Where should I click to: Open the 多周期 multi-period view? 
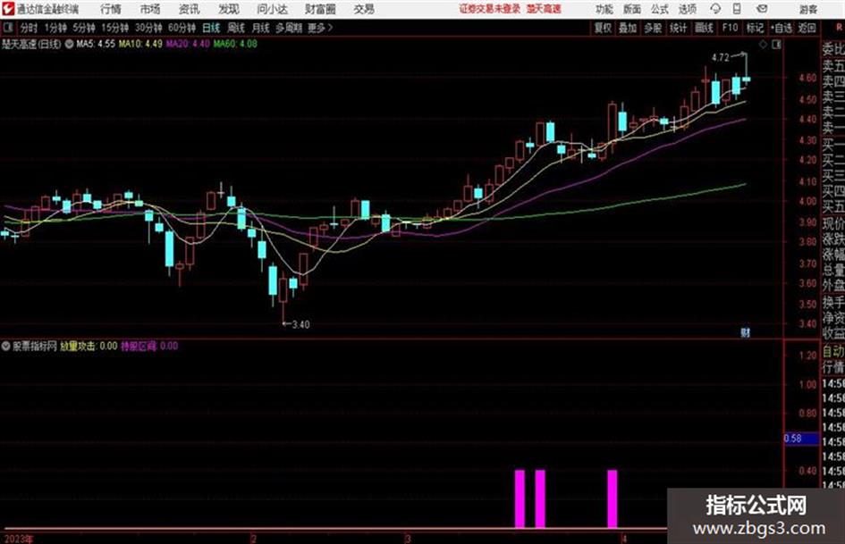(288, 28)
